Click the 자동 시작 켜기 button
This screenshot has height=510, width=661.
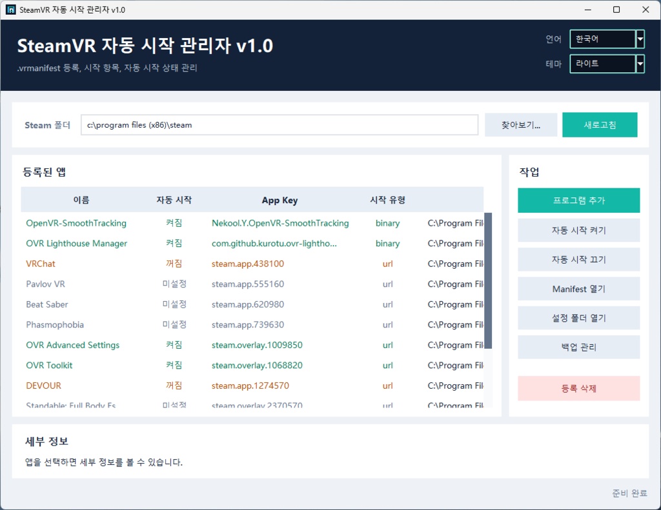point(579,230)
